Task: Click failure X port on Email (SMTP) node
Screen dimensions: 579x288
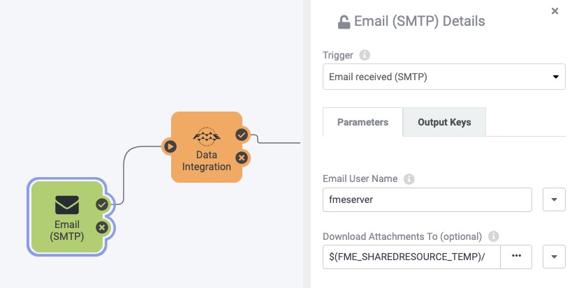Action: 102,227
